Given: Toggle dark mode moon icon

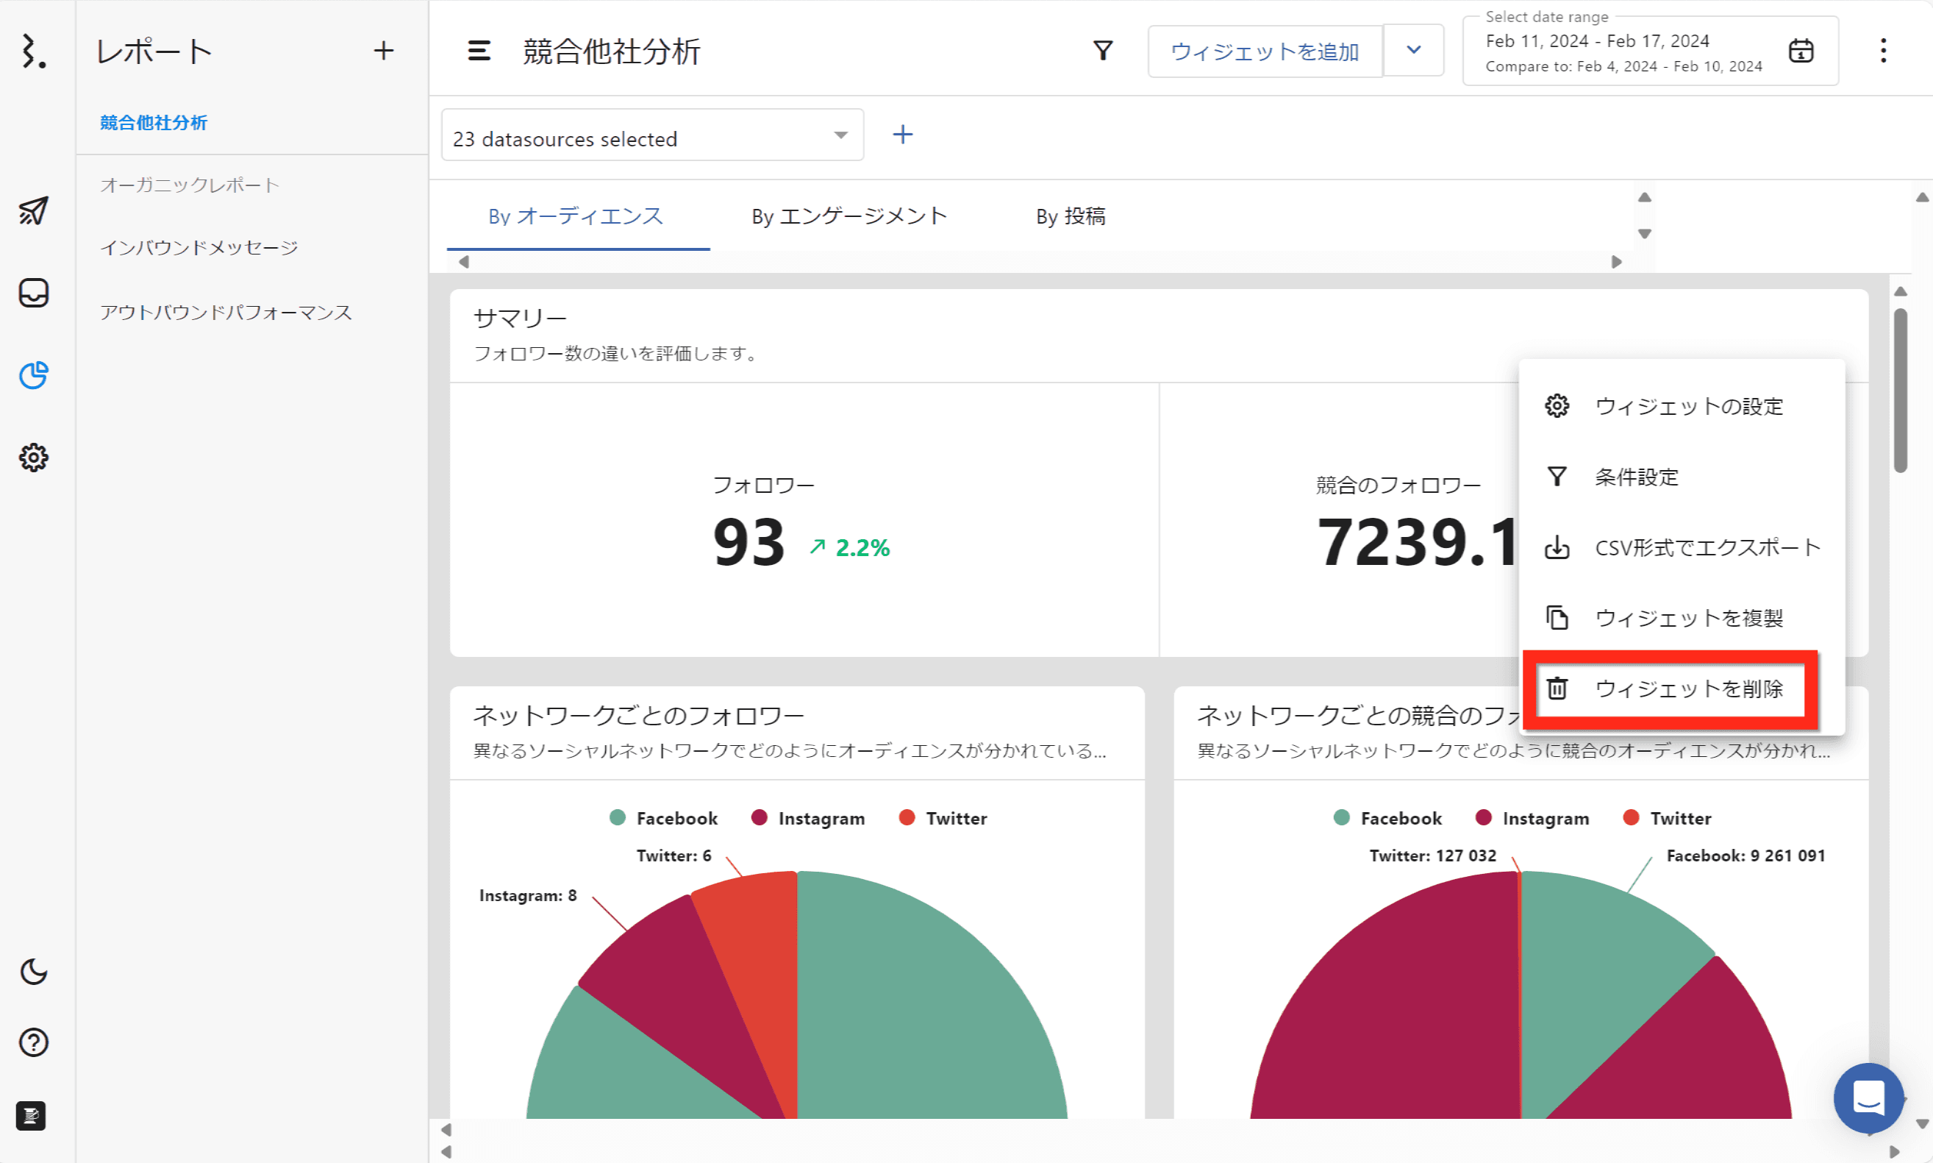Looking at the screenshot, I should [33, 972].
